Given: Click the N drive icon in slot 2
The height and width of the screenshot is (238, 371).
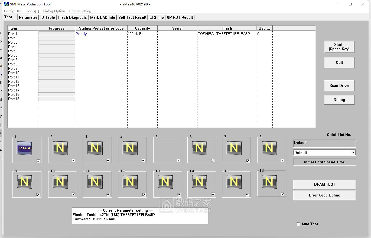Looking at the screenshot, I should pos(60,148).
